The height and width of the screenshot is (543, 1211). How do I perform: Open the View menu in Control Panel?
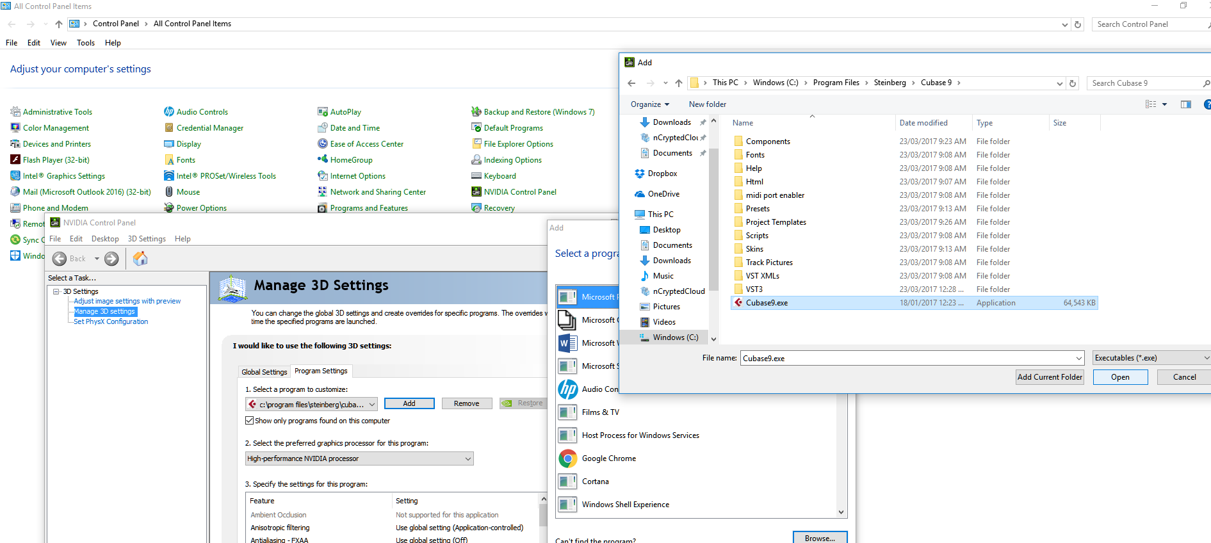[58, 43]
